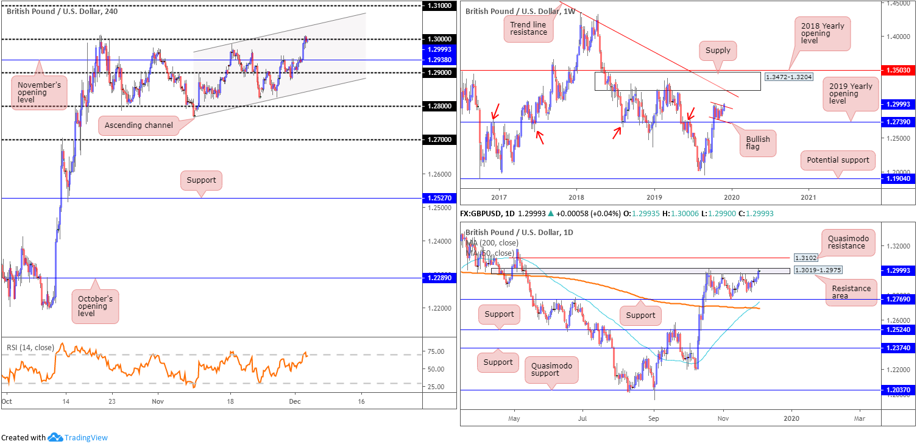Click the 1.27000 price tag on 4H chart

coord(439,140)
